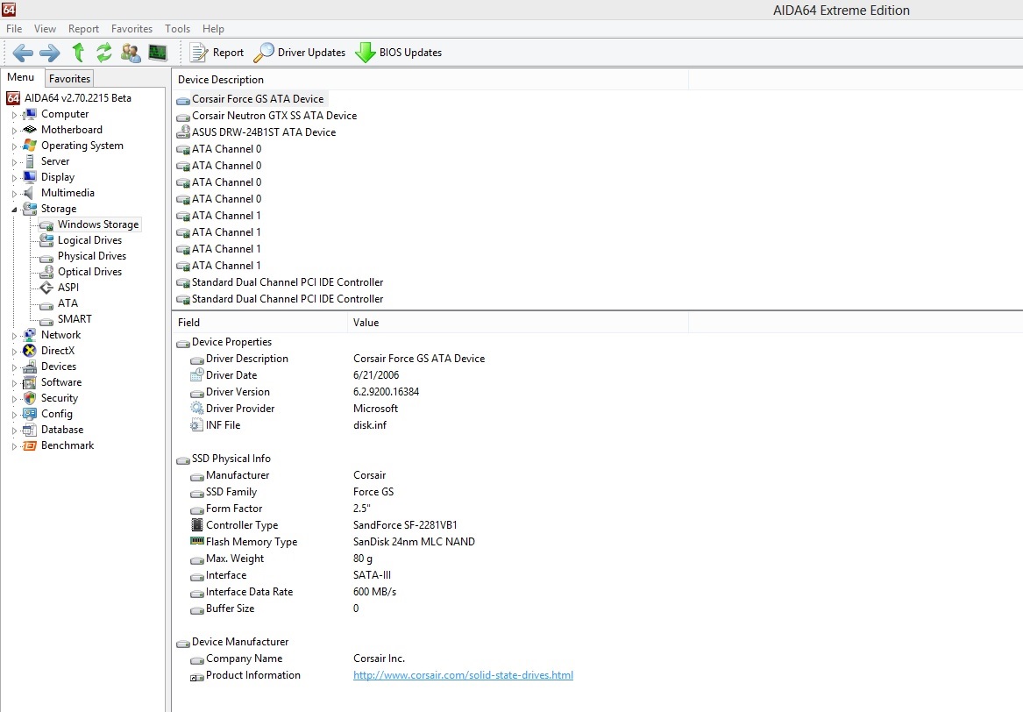Click the Config icon in tree
The width and height of the screenshot is (1023, 712).
click(x=29, y=414)
